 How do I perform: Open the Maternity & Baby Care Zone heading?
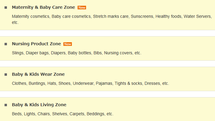(x=43, y=7)
